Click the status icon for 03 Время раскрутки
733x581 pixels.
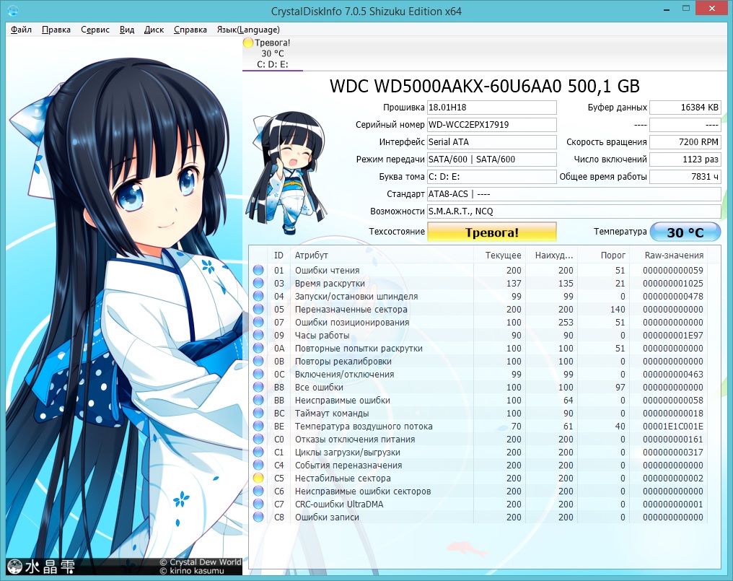tap(258, 283)
